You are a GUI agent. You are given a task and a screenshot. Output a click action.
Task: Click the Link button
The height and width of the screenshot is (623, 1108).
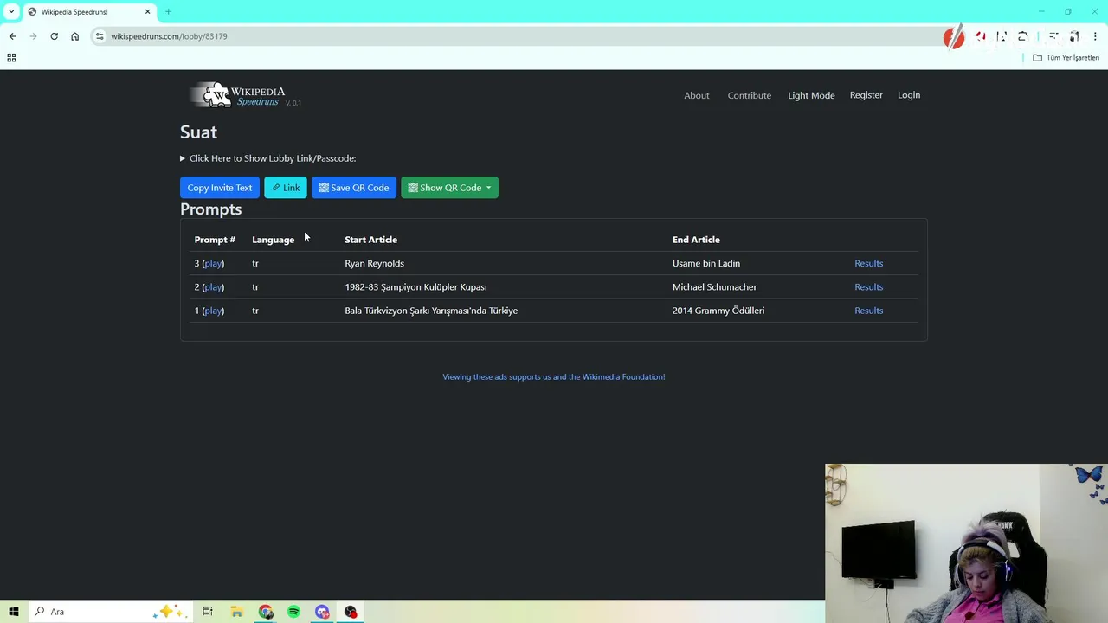click(x=286, y=188)
